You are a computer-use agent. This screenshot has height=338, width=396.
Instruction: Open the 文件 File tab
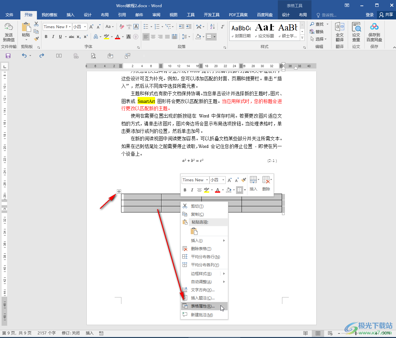(x=9, y=15)
